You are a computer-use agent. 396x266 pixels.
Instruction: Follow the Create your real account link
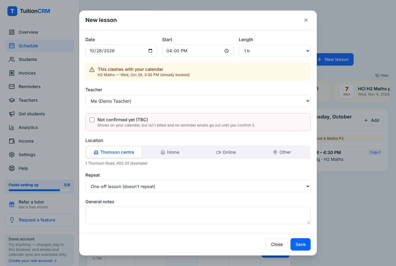pos(33,261)
